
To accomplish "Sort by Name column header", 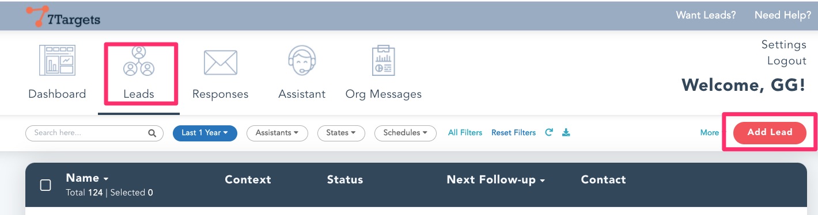I will pos(88,179).
